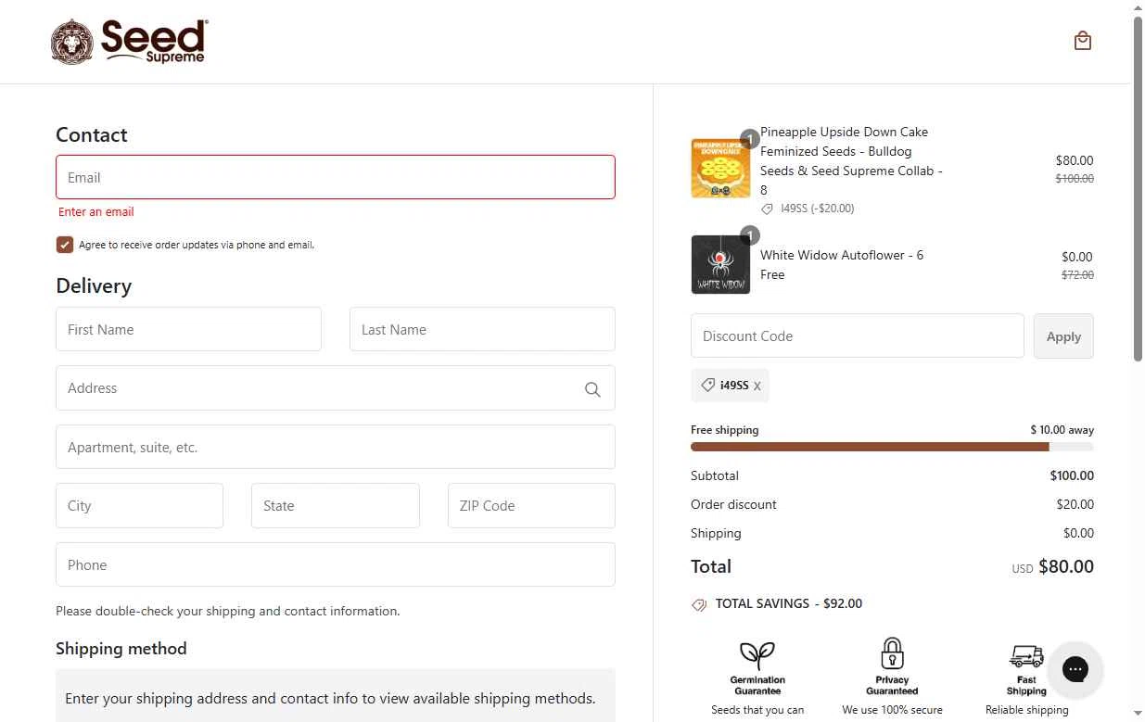The image size is (1145, 722).
Task: Click the ZIP Code field
Action: point(531,505)
